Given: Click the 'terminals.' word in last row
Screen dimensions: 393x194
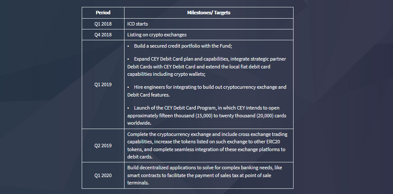Looking at the screenshot, I should pyautogui.click(x=138, y=183).
